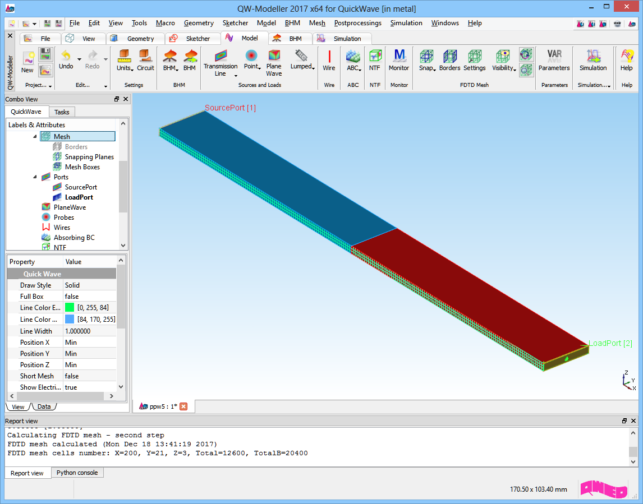Open the Macro menu
This screenshot has width=643, height=504.
(x=166, y=23)
